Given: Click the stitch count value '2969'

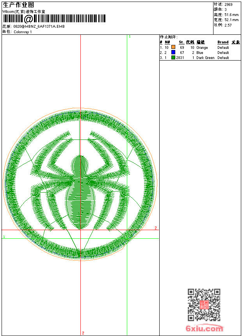Looking at the screenshot, I should tap(228, 4).
